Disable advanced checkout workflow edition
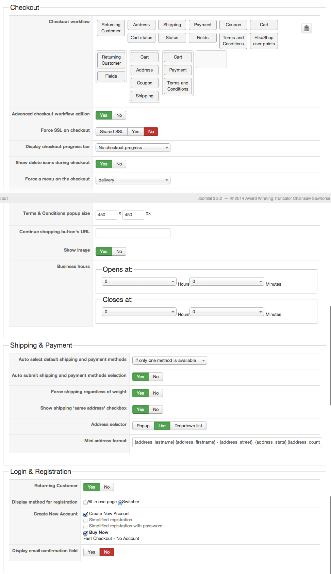The height and width of the screenshot is (574, 331). tap(119, 115)
